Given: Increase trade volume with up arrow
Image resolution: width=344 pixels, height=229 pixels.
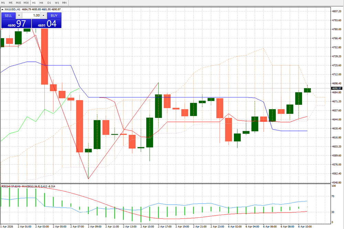Looking at the screenshot, I should click(43, 15).
